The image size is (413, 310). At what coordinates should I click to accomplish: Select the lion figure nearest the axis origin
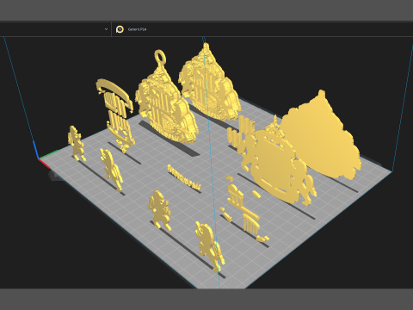pos(76,143)
